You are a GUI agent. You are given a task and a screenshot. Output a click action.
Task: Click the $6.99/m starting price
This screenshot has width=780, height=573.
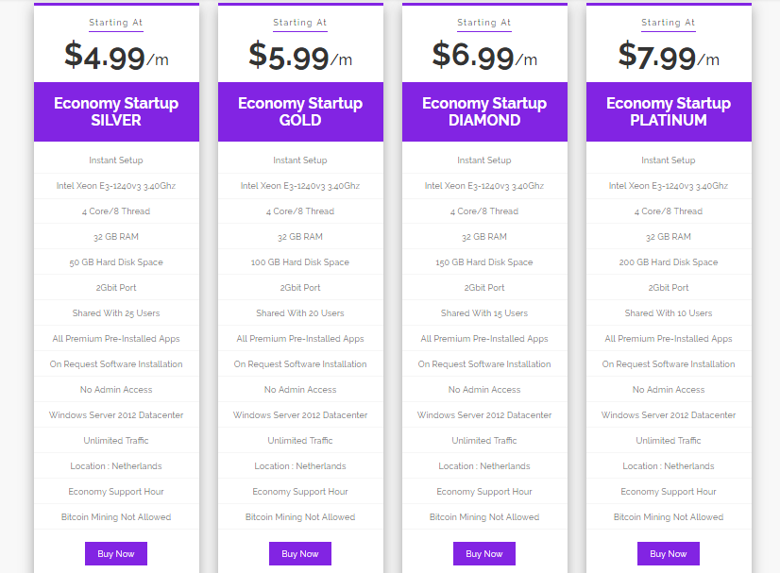pos(484,56)
